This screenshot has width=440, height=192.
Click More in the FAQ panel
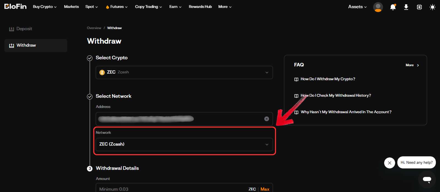pos(412,65)
